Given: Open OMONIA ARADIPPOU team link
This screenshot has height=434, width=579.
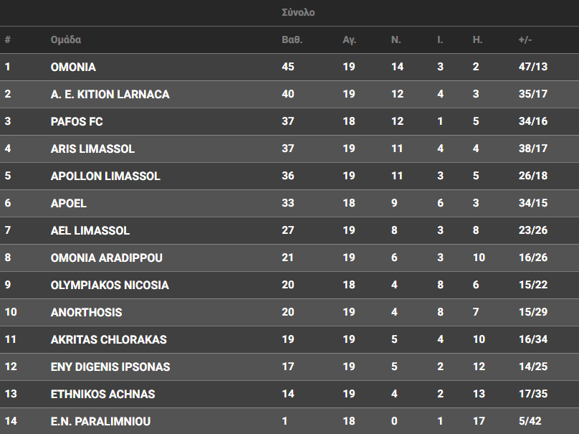Looking at the screenshot, I should (x=107, y=258).
